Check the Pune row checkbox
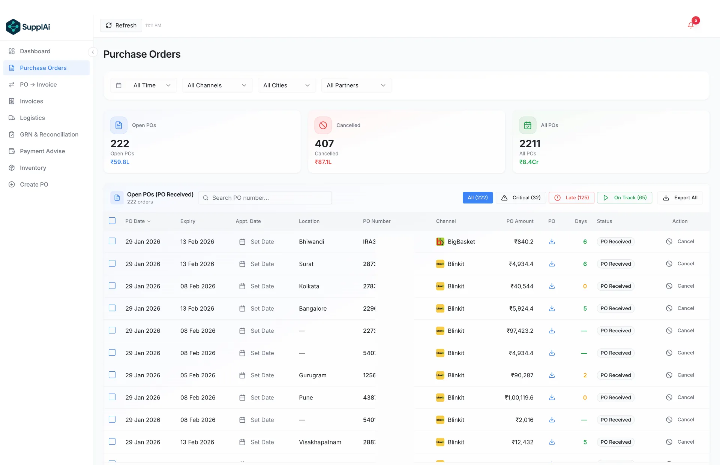 pyautogui.click(x=112, y=397)
